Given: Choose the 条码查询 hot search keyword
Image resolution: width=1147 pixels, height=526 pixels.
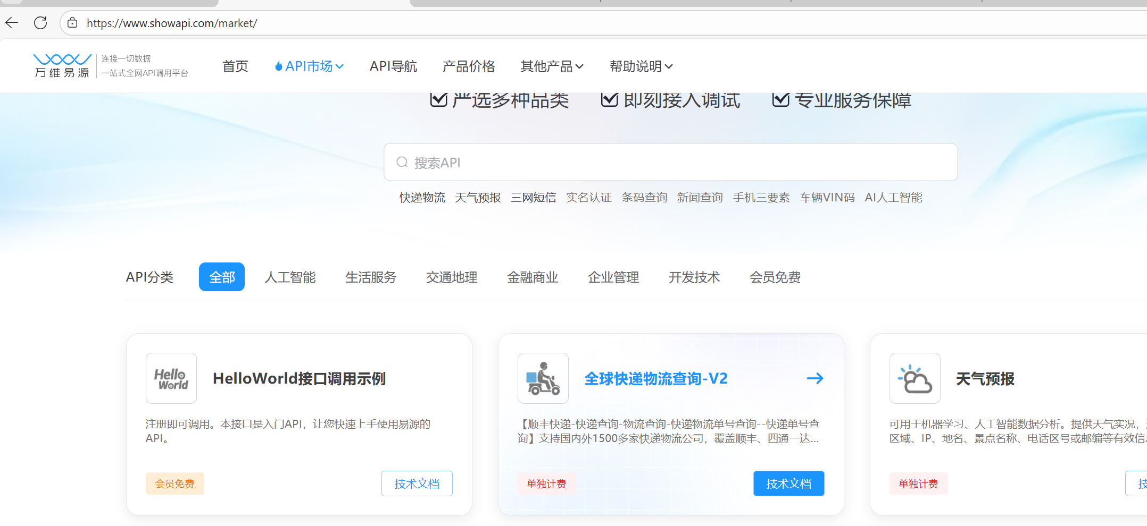Looking at the screenshot, I should pyautogui.click(x=645, y=198).
